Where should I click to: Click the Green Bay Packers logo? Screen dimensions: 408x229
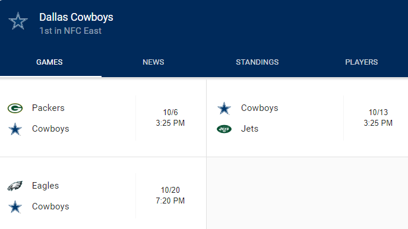point(15,108)
